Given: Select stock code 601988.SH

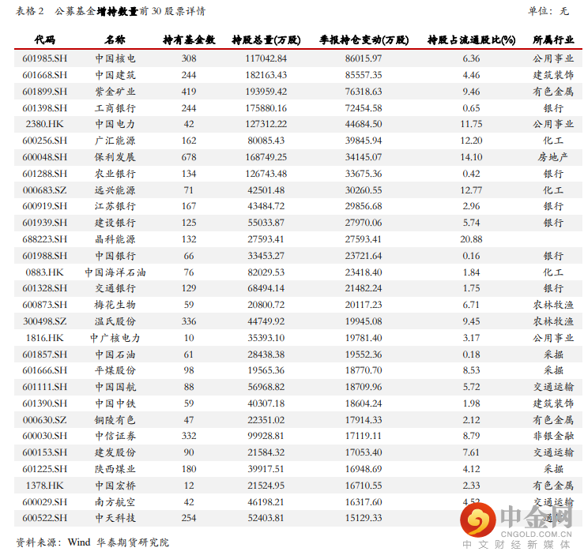Looking at the screenshot, I should 45,256.
